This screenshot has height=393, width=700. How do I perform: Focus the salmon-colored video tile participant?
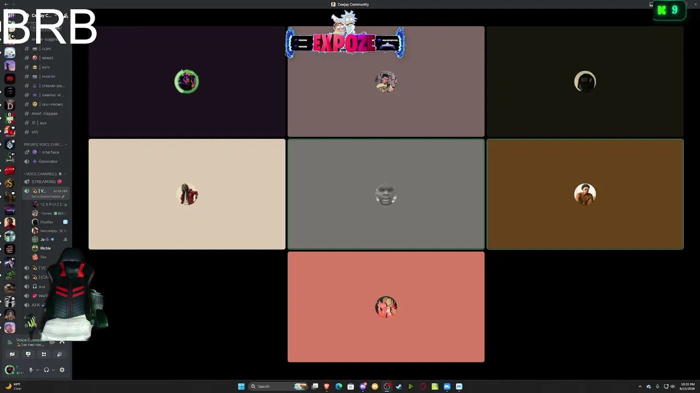pos(386,307)
